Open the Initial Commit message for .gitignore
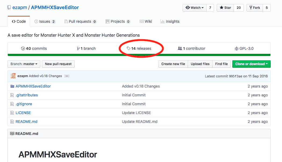Screen dimensions: 282x162 (134, 104)
